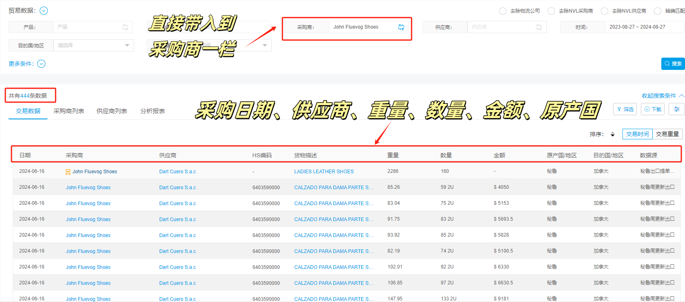Open the 时间 date range picker

645,27
